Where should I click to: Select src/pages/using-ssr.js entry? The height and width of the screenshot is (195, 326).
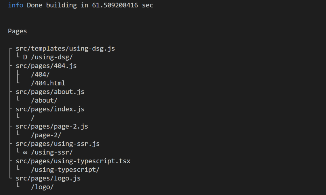[x=58, y=144]
